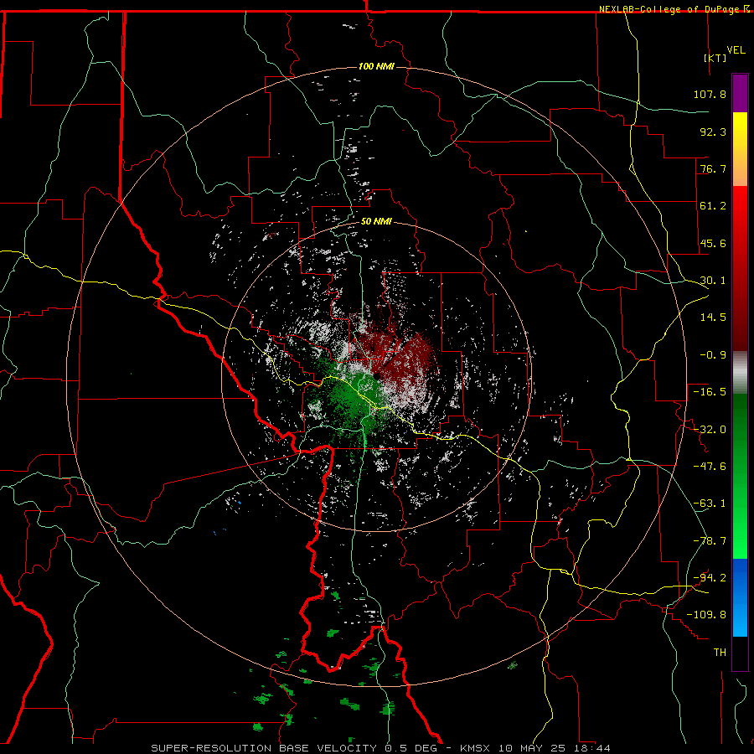Select the -94.2 velocity scale value
The width and height of the screenshot is (754, 754).
click(710, 578)
